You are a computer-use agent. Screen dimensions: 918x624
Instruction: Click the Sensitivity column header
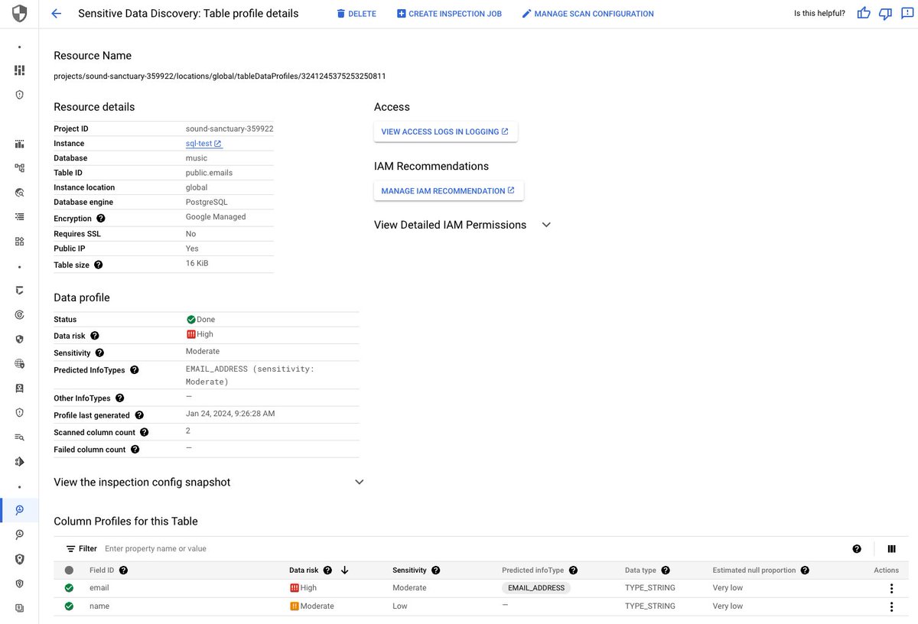click(409, 570)
